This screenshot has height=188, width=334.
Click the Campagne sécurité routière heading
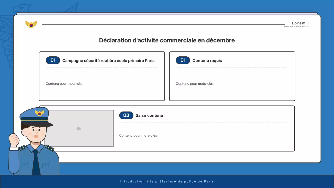coord(108,60)
